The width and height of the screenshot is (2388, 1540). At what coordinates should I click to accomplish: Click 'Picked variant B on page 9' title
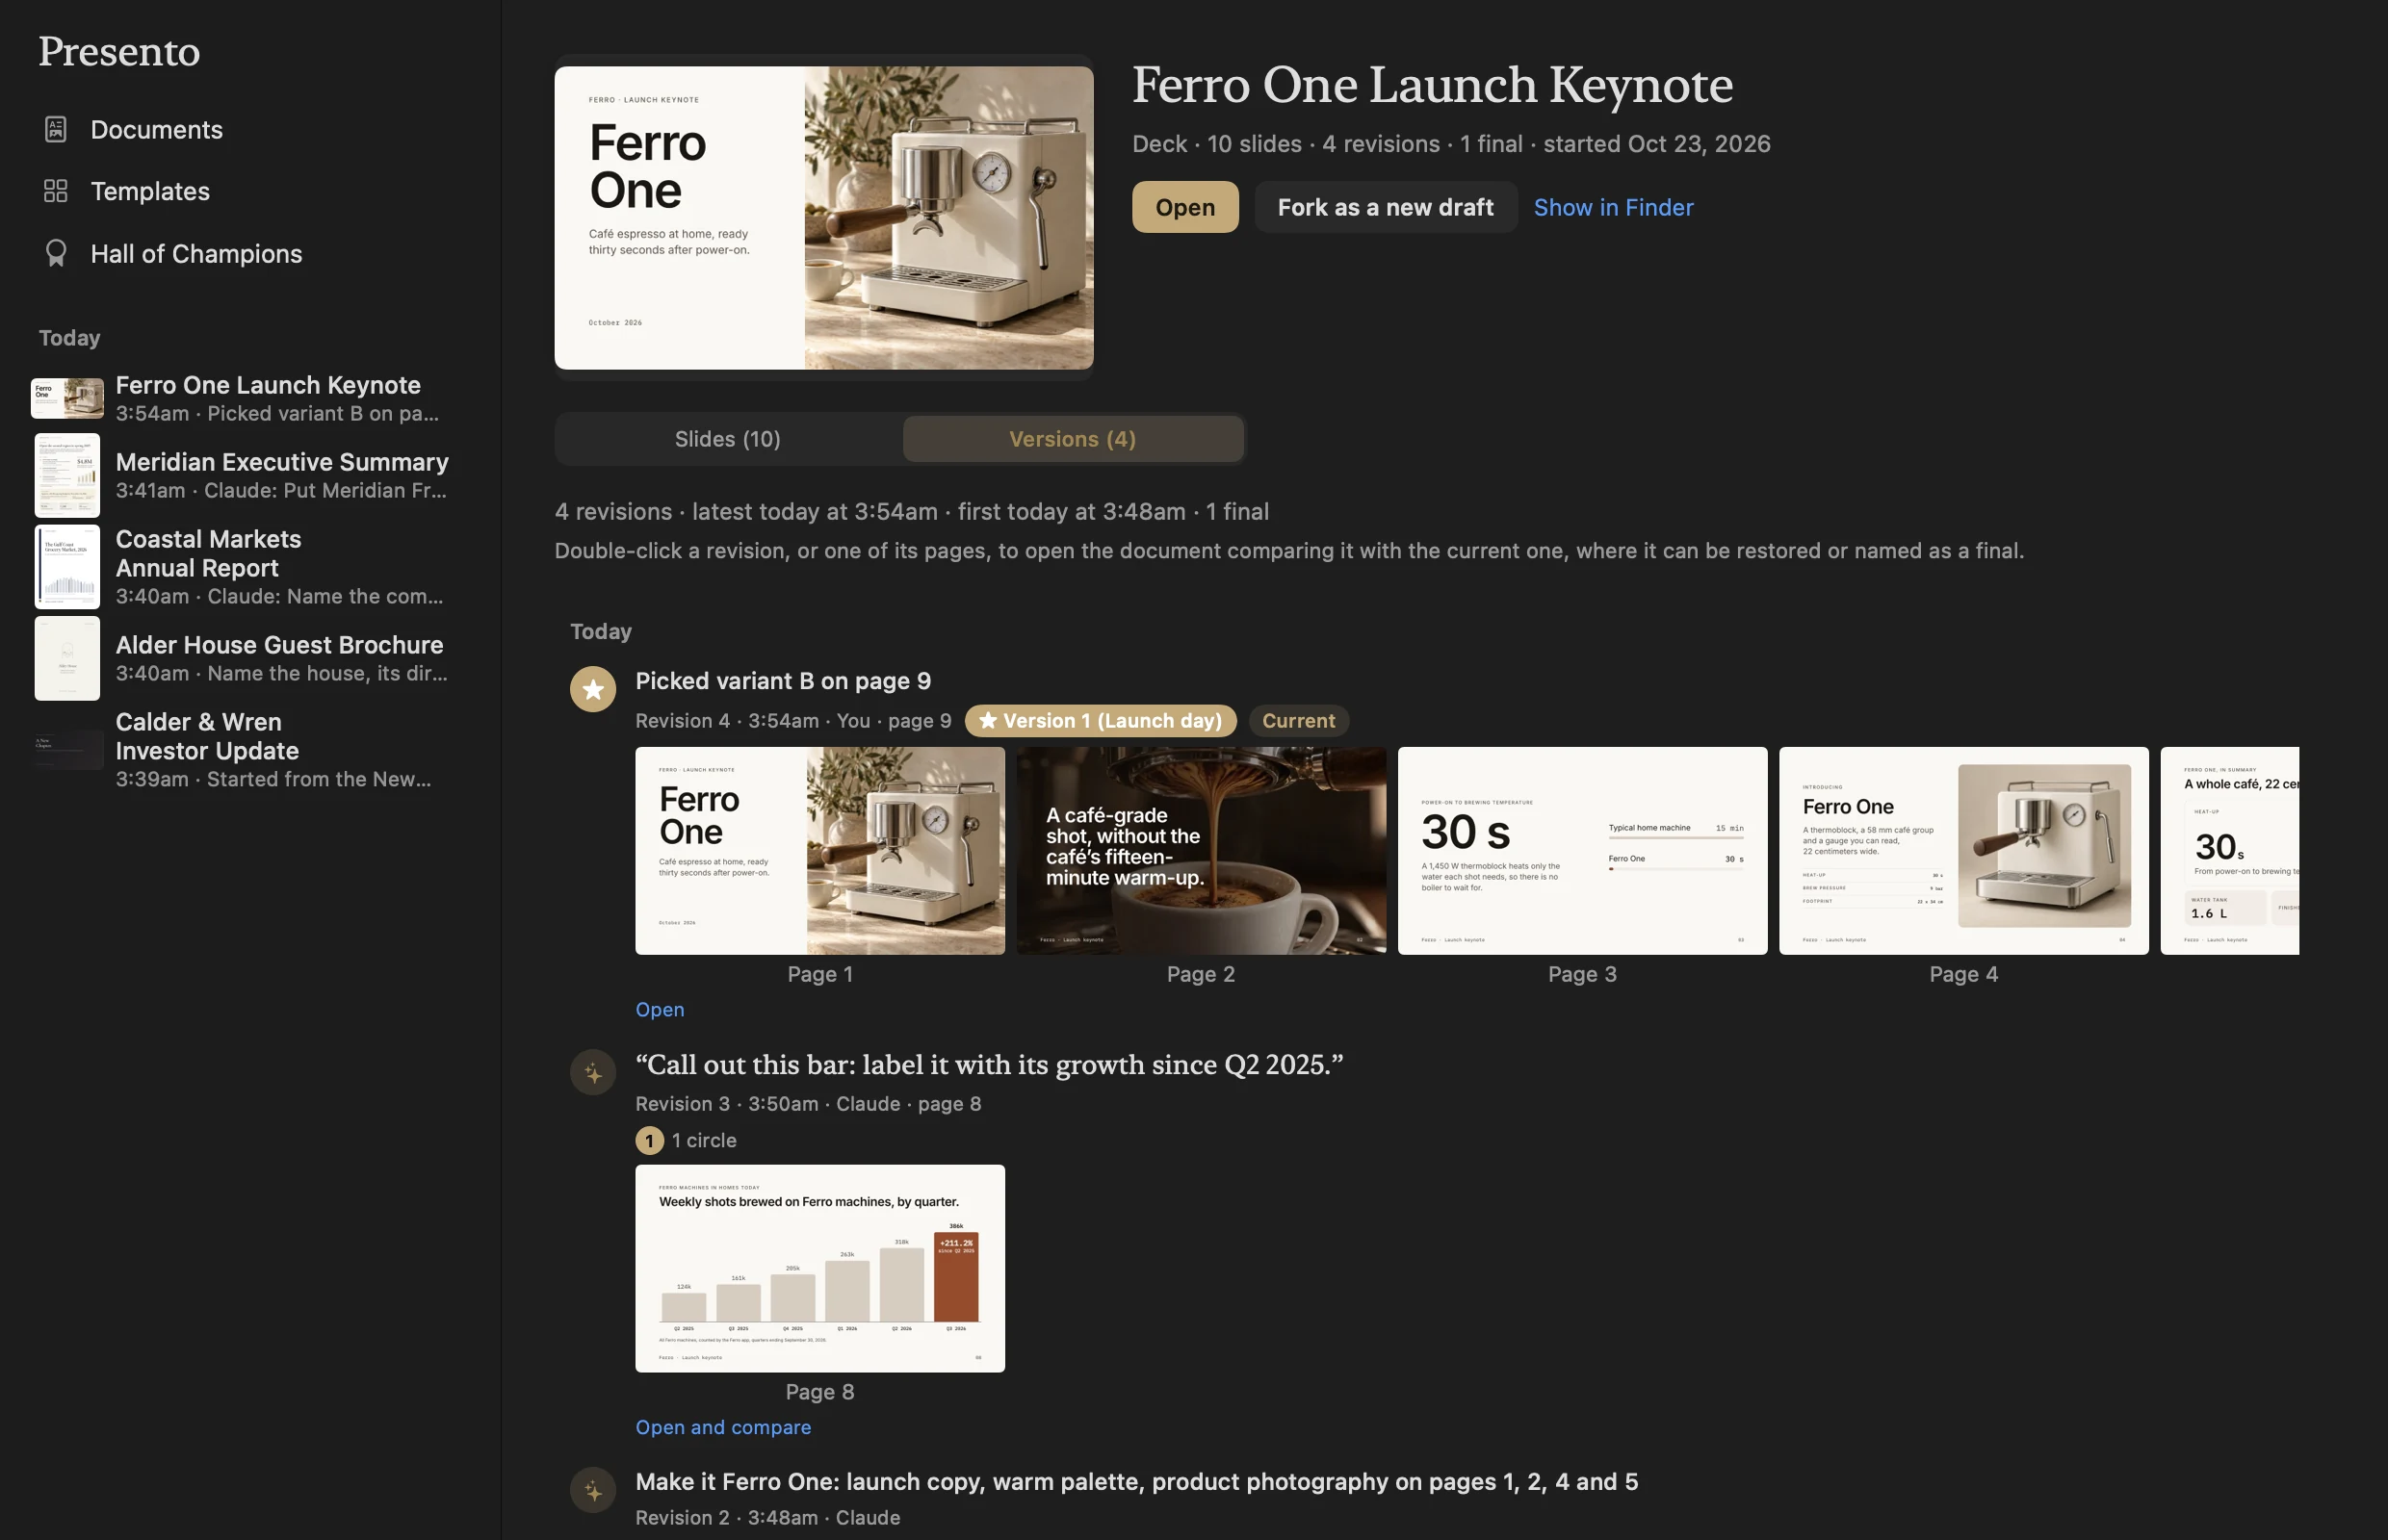[x=782, y=681]
